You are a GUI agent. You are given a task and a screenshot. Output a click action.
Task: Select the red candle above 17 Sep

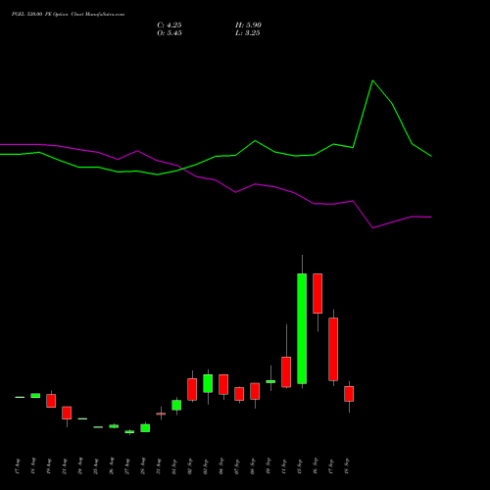coord(333,349)
